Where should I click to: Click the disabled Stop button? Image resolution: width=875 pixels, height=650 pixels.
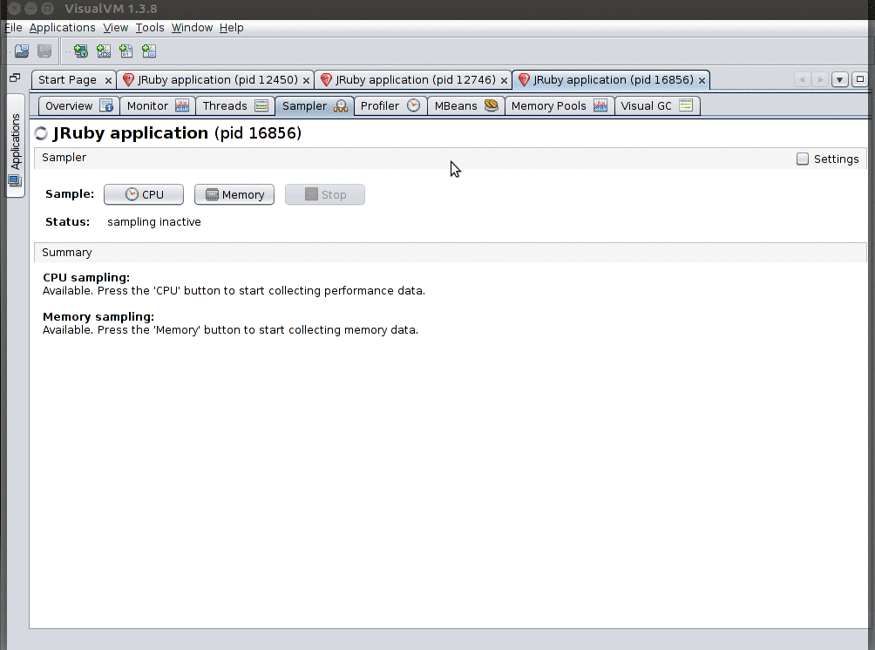(325, 194)
